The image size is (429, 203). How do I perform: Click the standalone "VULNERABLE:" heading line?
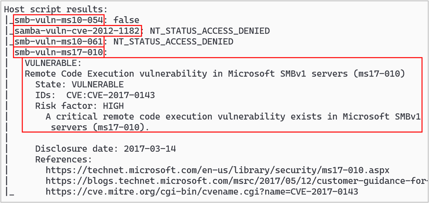pyautogui.click(x=53, y=63)
